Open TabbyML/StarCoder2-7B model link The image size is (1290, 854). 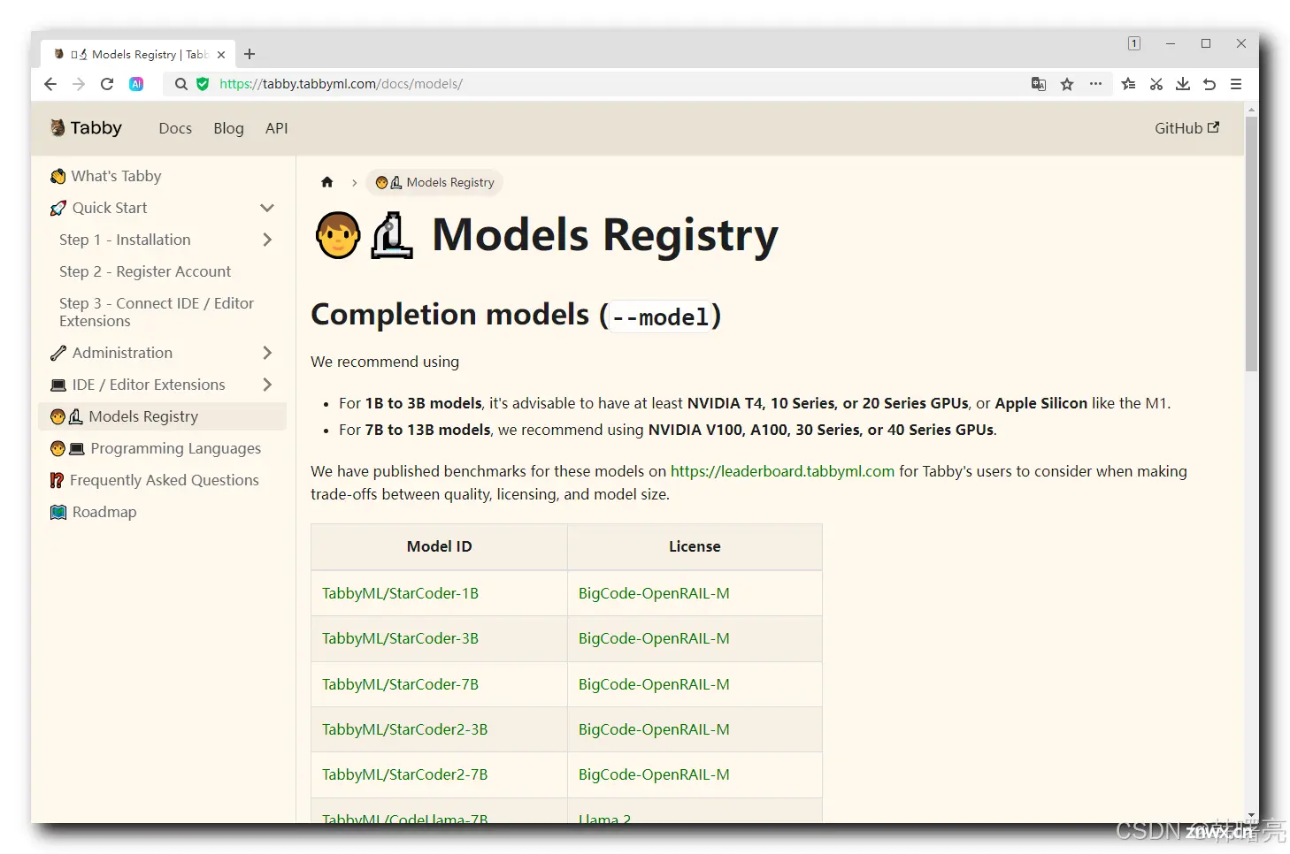(x=404, y=774)
